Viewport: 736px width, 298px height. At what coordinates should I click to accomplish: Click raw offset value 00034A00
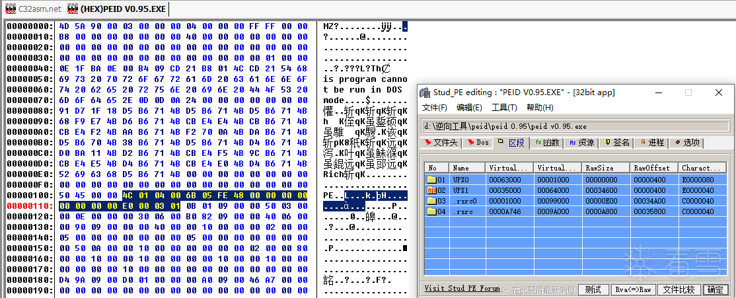[x=651, y=202]
